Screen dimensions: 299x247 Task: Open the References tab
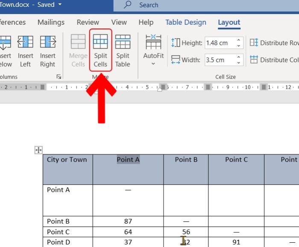point(12,22)
